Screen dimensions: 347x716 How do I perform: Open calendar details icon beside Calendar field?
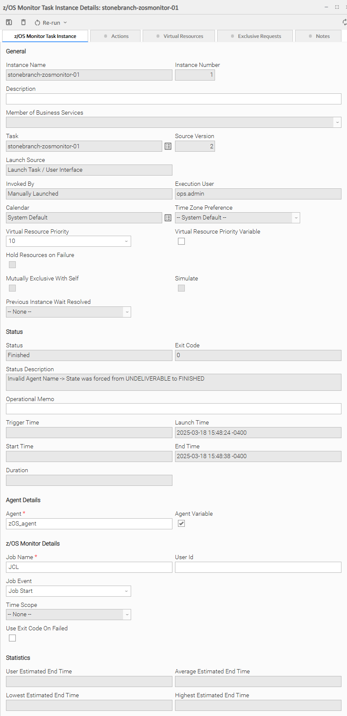(x=168, y=218)
